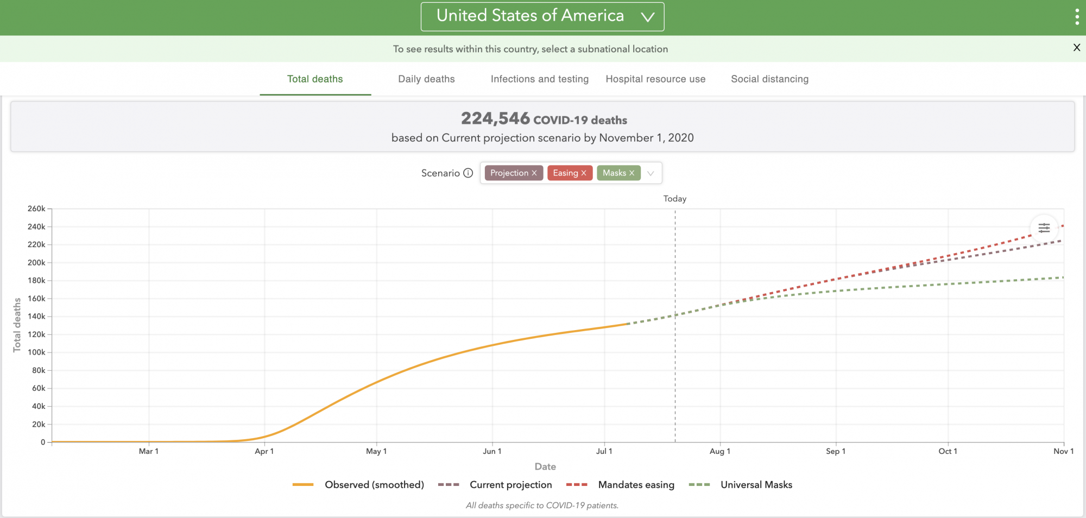The width and height of the screenshot is (1086, 518).
Task: Open the United States of America location selector
Action: (542, 17)
